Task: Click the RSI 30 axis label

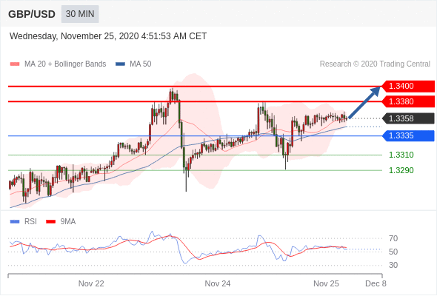Action: coord(393,265)
